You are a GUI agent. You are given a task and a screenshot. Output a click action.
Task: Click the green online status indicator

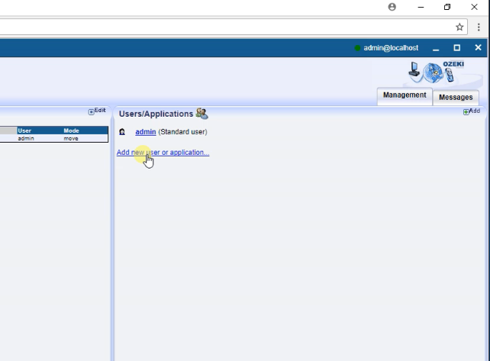click(357, 48)
